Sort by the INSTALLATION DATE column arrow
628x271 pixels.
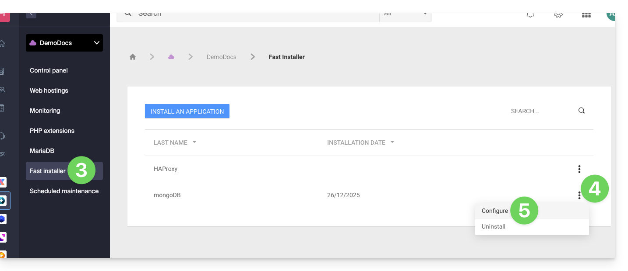point(392,142)
